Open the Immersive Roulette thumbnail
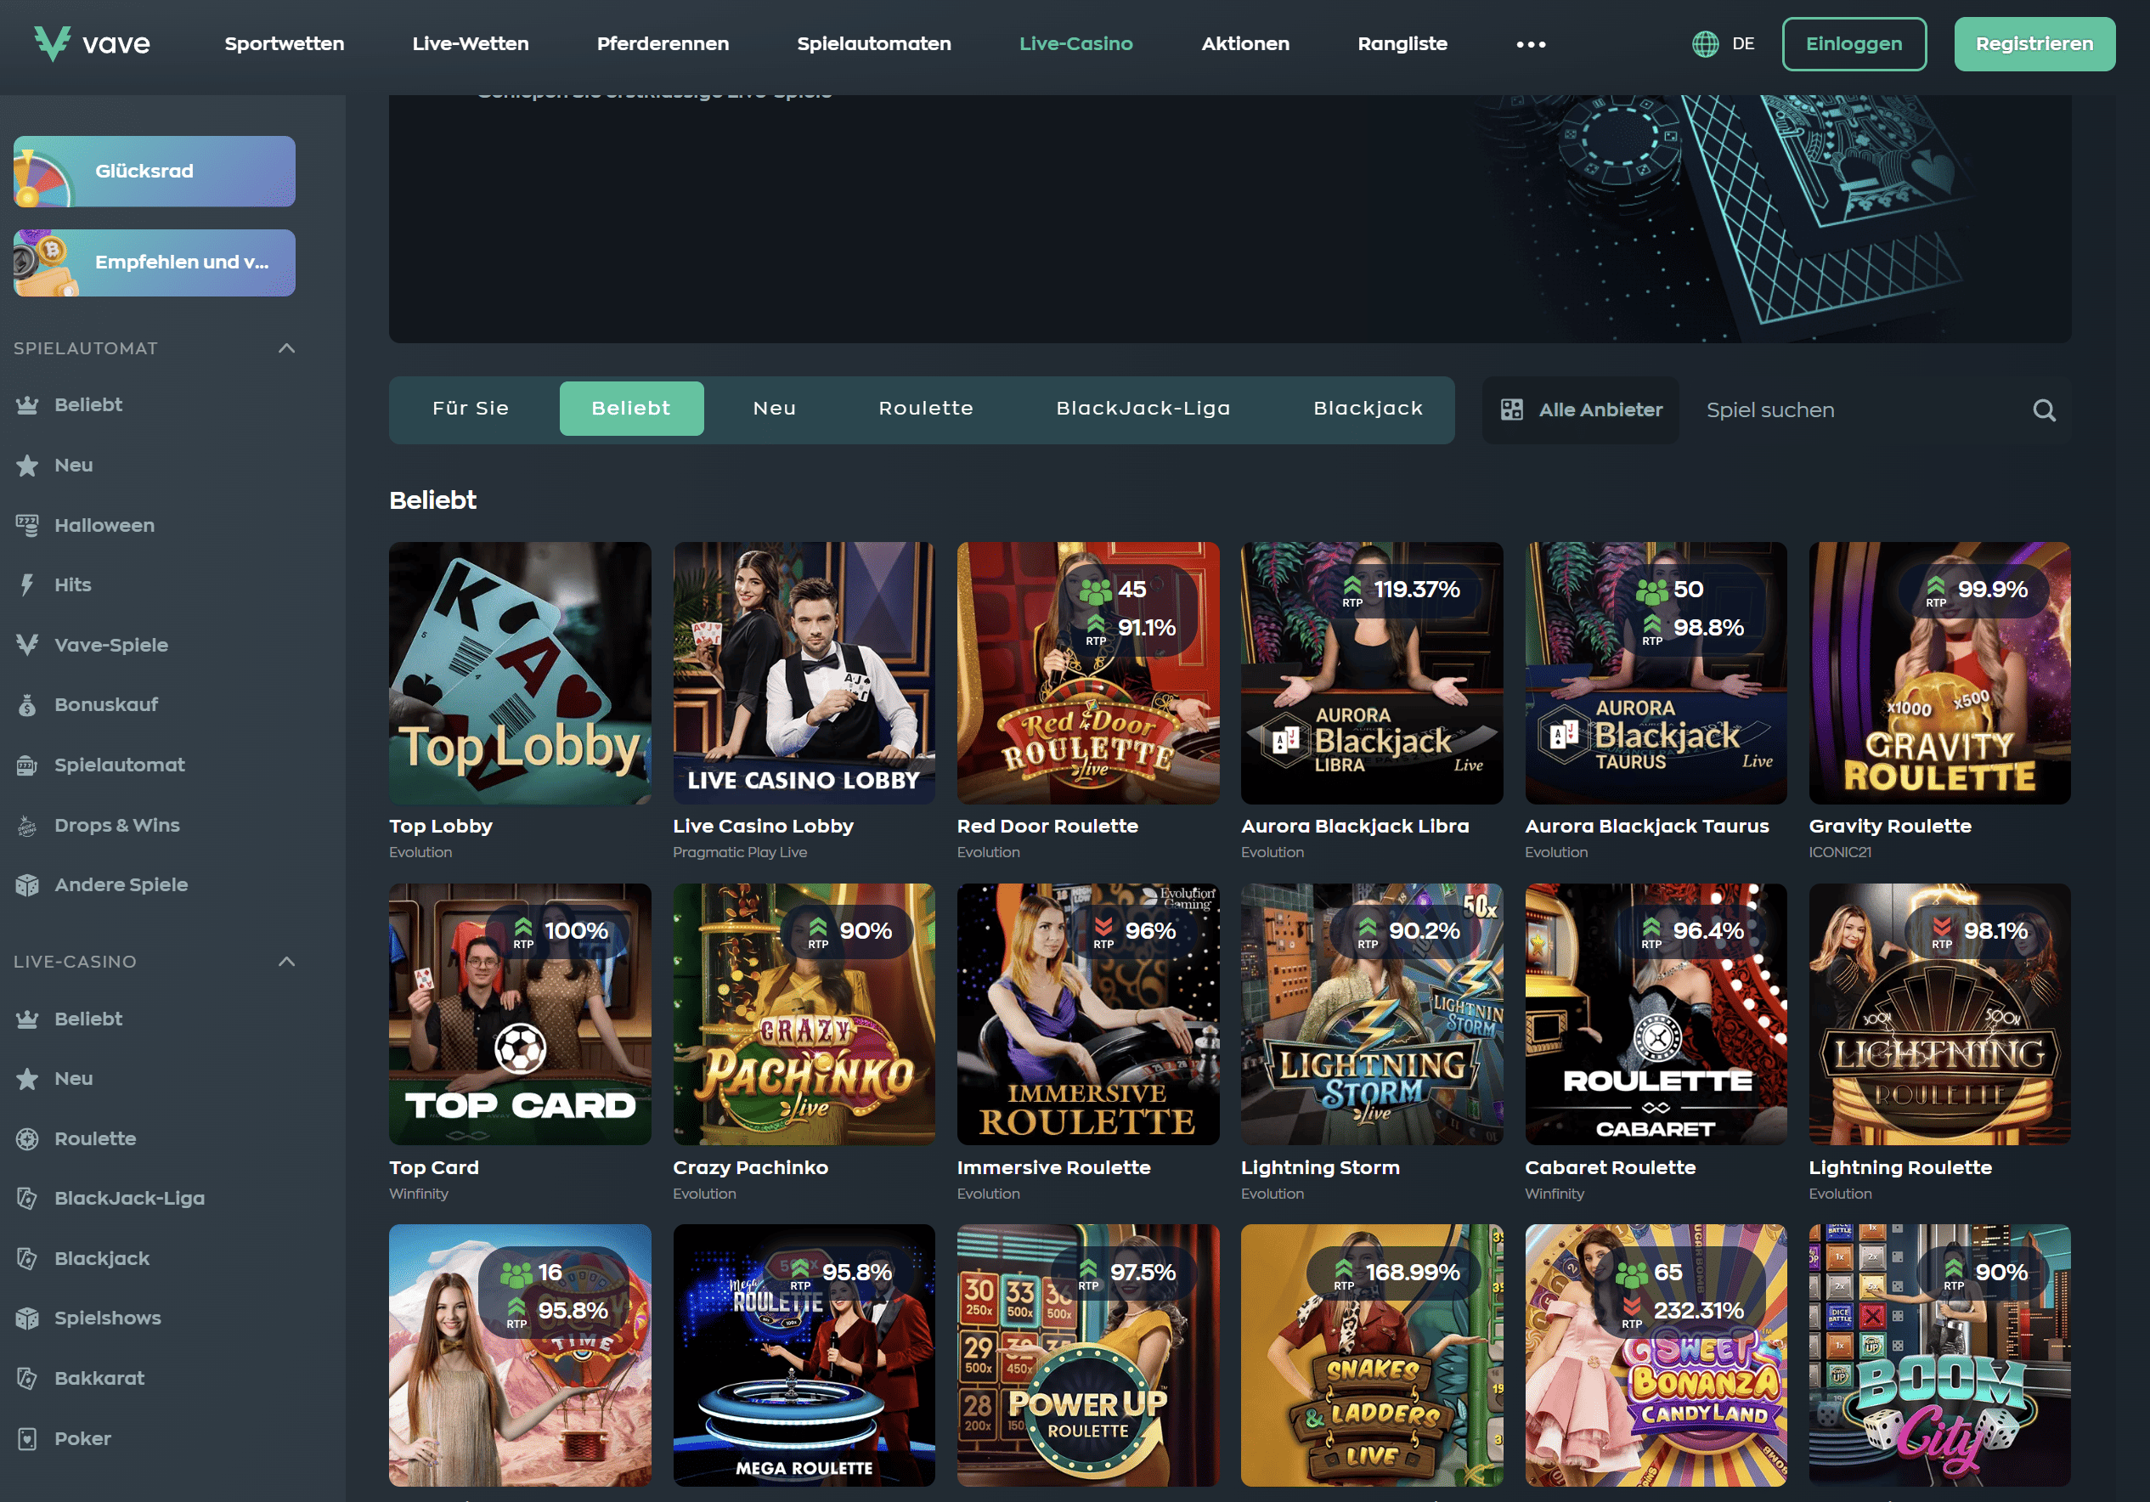2150x1502 pixels. coord(1088,1014)
